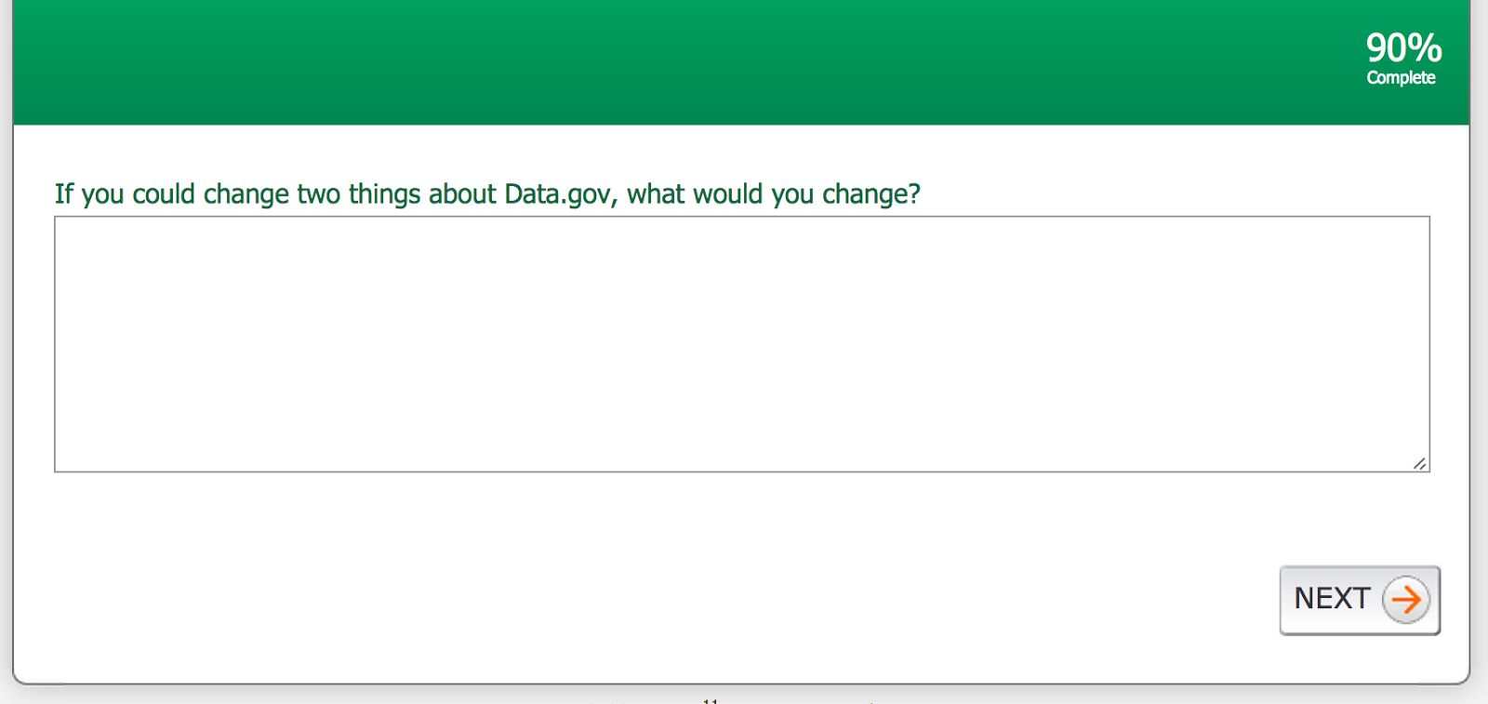Click the orange arrow icon on NEXT
Screen dimensions: 1488x704
(x=1405, y=600)
